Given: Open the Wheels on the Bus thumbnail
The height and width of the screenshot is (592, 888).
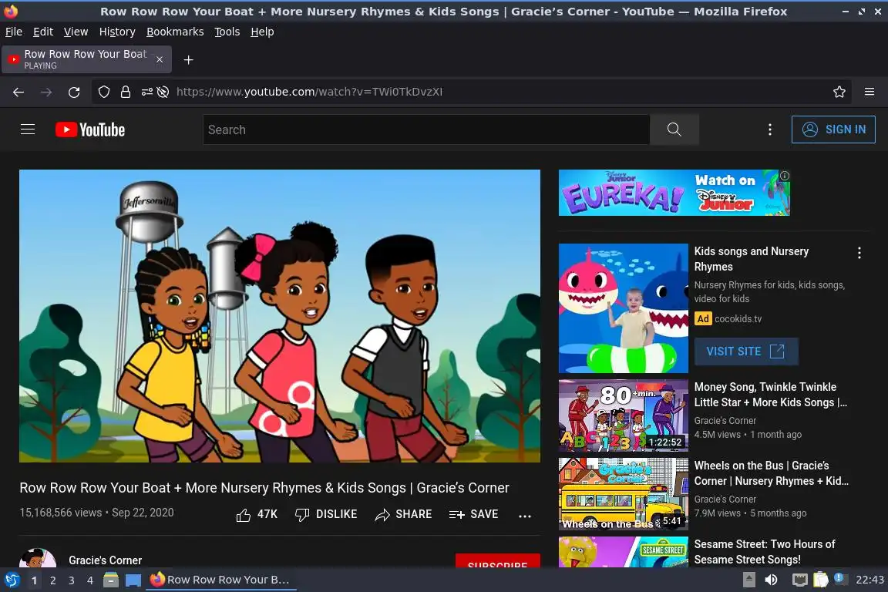Looking at the screenshot, I should coord(624,494).
